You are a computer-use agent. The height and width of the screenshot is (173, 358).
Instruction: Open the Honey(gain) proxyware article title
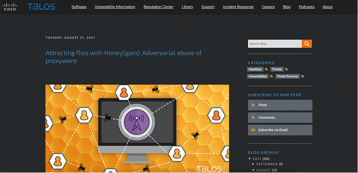123,57
